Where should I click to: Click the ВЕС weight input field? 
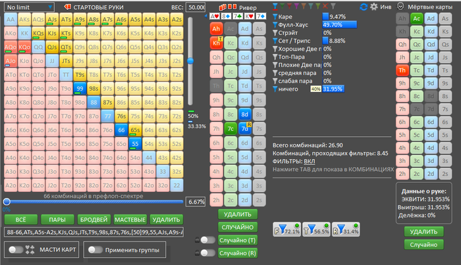(x=196, y=7)
